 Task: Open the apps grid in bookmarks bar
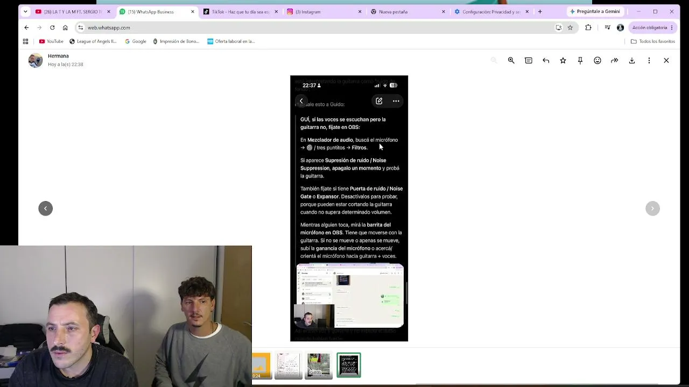click(x=25, y=41)
